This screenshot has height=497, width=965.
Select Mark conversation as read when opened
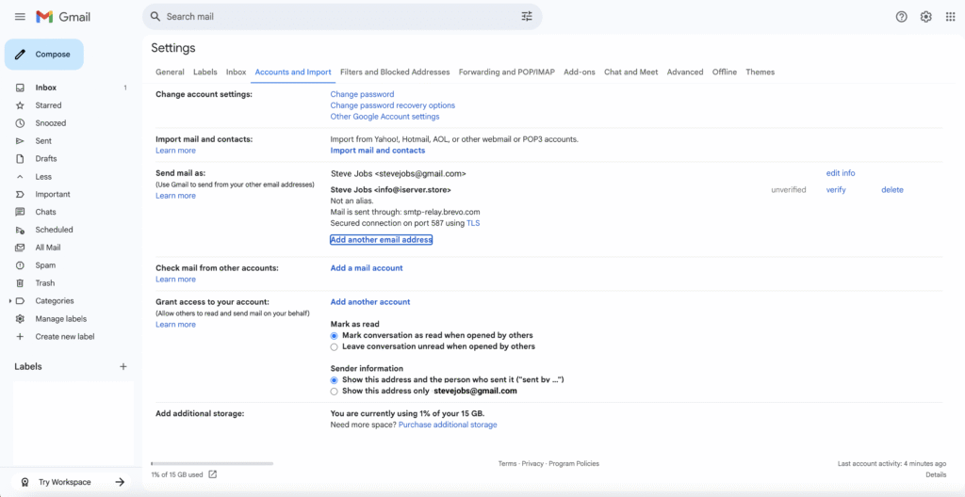335,335
